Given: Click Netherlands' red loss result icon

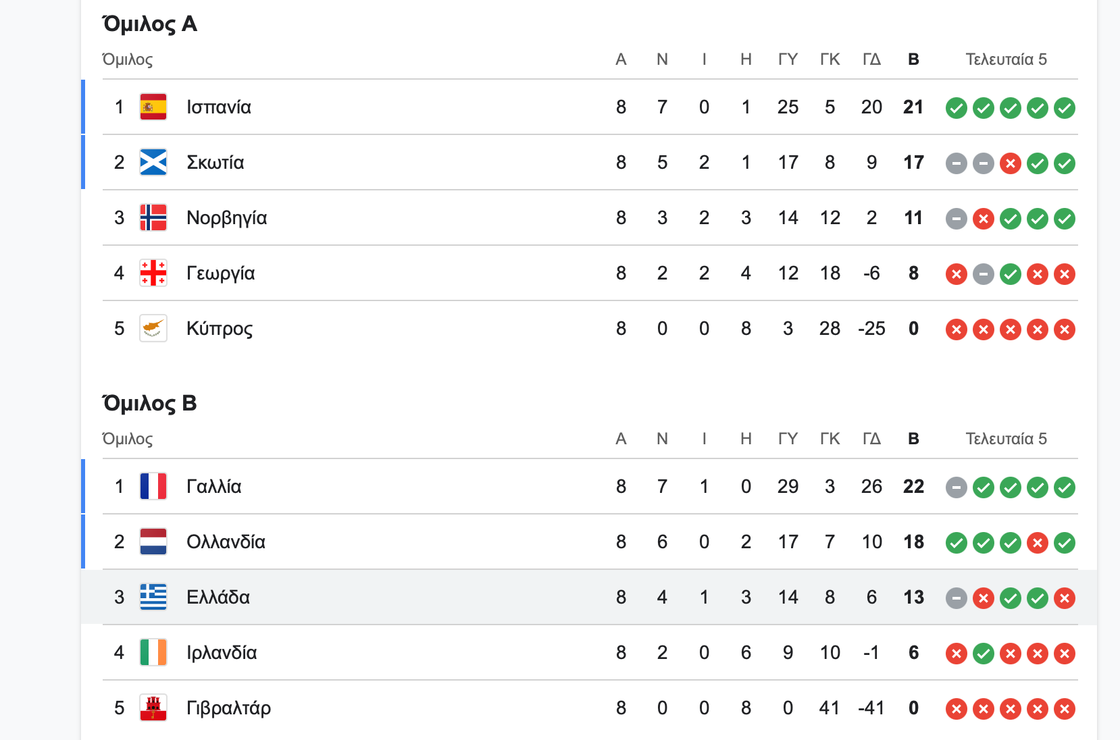Looking at the screenshot, I should click(x=1038, y=543).
